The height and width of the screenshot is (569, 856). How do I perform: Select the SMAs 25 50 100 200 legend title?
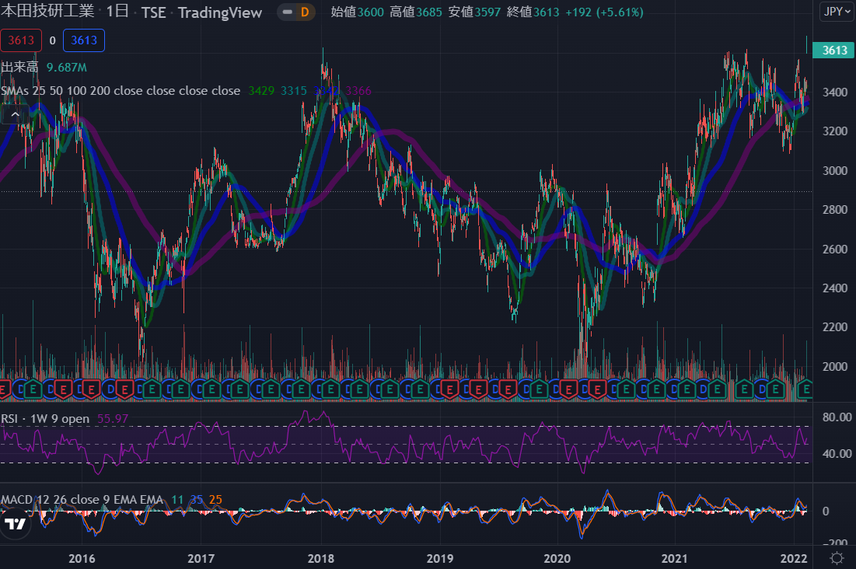click(121, 91)
